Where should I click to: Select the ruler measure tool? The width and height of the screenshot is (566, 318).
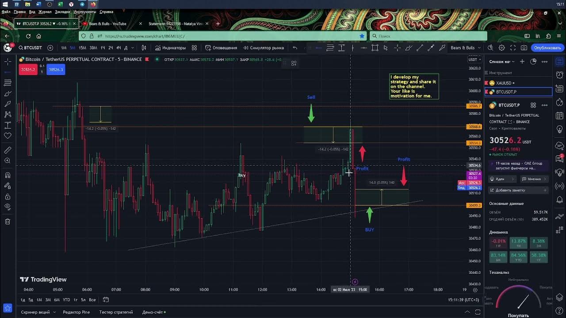pos(8,150)
